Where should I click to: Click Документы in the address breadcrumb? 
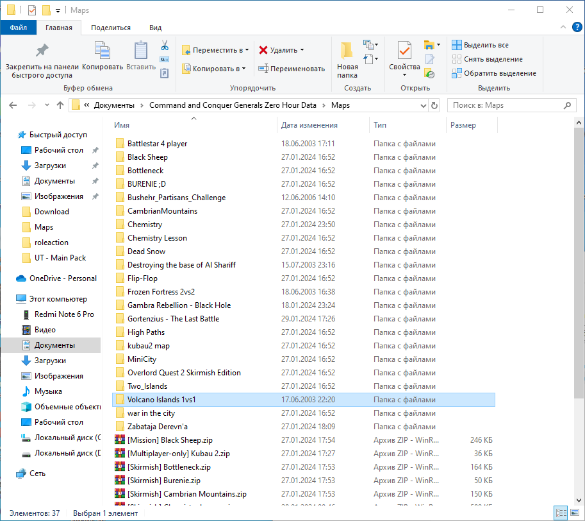[x=114, y=105]
